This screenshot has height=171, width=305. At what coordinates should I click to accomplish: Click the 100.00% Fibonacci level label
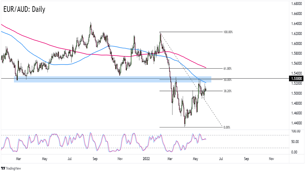(x=228, y=32)
